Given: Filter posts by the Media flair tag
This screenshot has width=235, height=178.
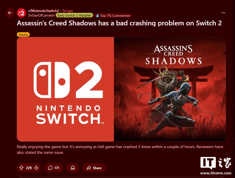Looking at the screenshot, I should coord(23,35).
